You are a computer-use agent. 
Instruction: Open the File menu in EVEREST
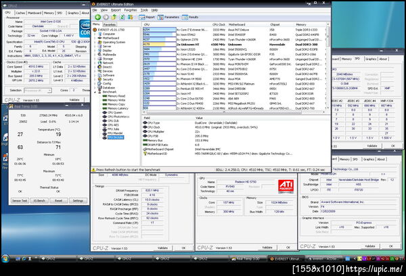point(95,10)
